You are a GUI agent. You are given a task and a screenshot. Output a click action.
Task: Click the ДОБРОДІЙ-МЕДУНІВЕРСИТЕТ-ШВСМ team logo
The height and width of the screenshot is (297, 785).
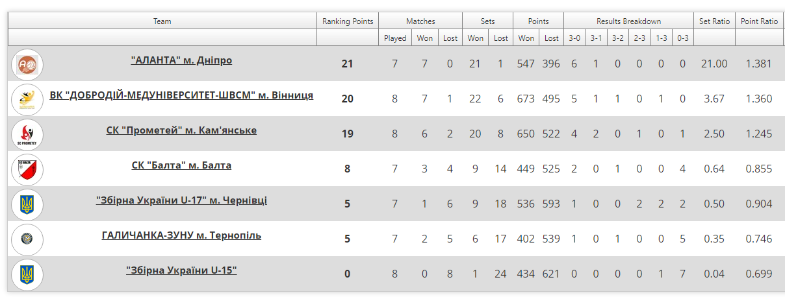[27, 100]
